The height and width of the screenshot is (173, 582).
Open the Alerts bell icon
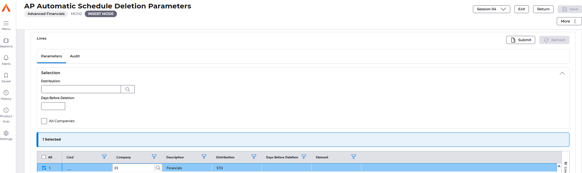(6, 58)
